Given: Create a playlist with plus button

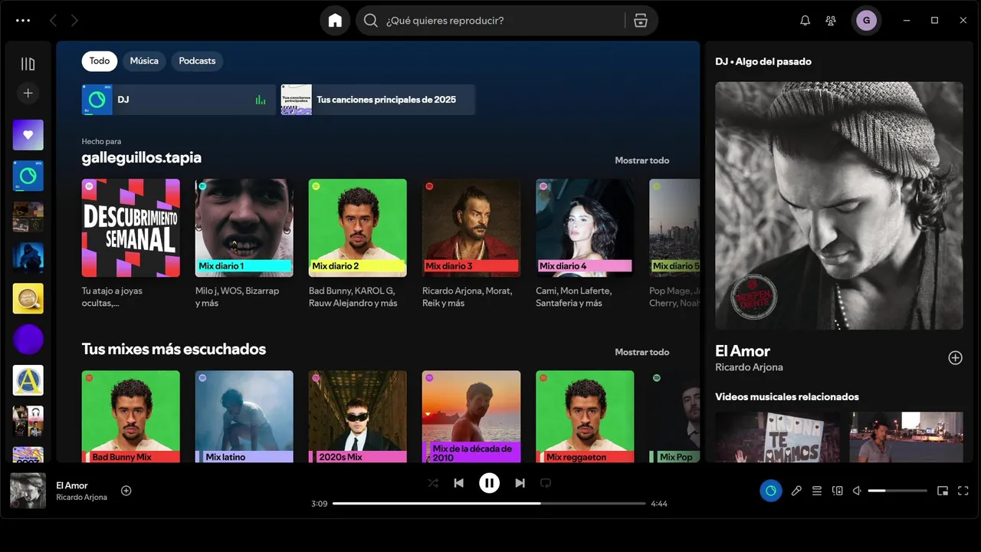Looking at the screenshot, I should tap(28, 93).
